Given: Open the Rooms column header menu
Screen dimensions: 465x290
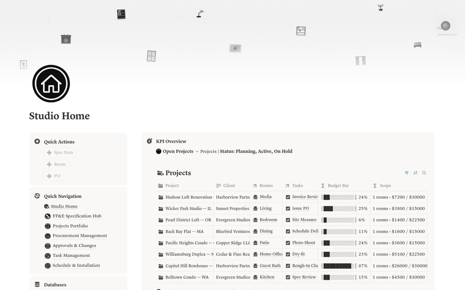Looking at the screenshot, I should pyautogui.click(x=266, y=186).
